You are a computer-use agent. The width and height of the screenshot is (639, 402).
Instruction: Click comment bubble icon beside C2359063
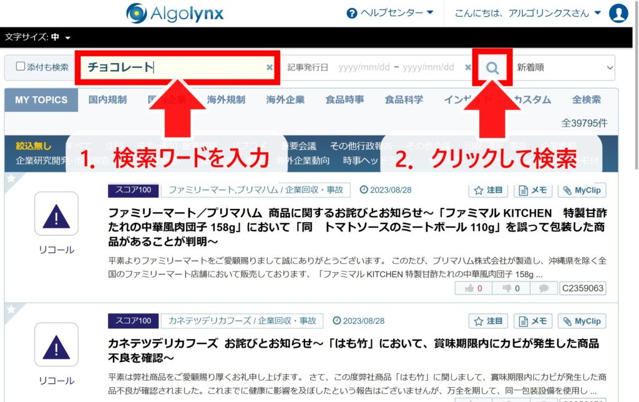pyautogui.click(x=544, y=288)
